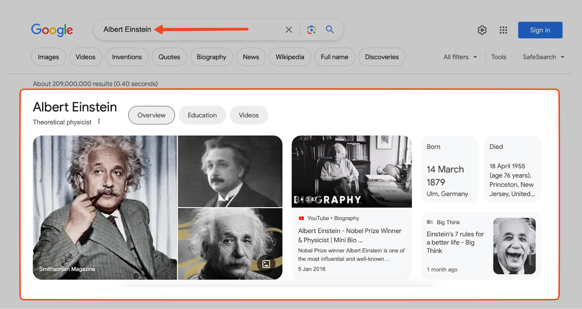Click the Died 18 April 1955 card
The height and width of the screenshot is (309, 582).
coord(513,169)
